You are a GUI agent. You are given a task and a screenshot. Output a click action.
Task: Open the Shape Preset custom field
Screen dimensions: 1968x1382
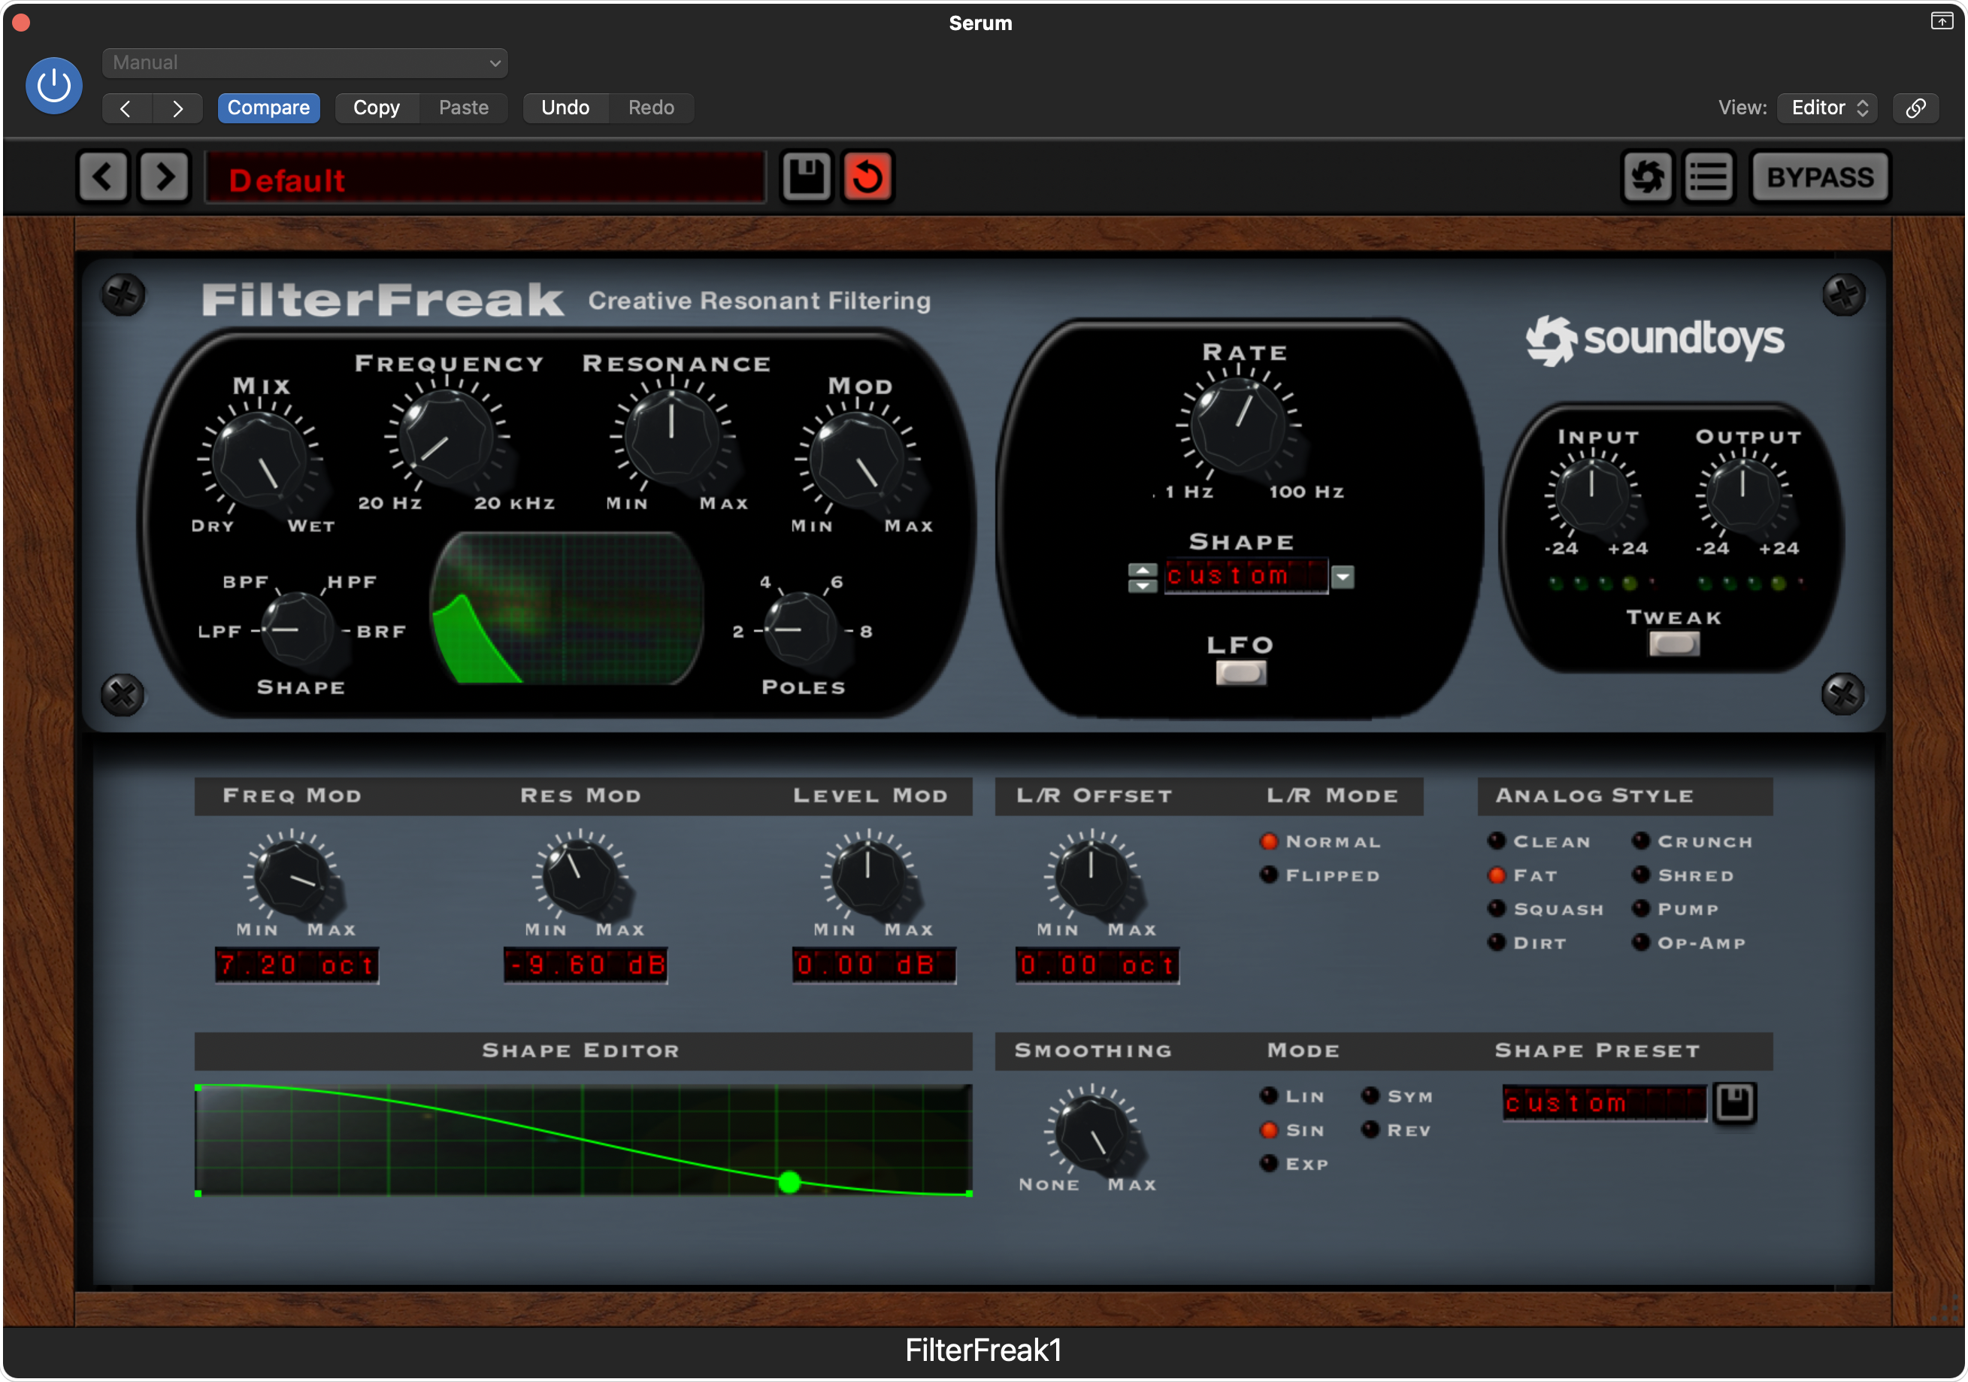coord(1605,1102)
